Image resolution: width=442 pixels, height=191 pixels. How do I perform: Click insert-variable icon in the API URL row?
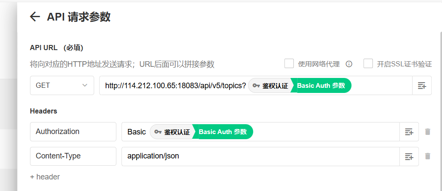[421, 86]
